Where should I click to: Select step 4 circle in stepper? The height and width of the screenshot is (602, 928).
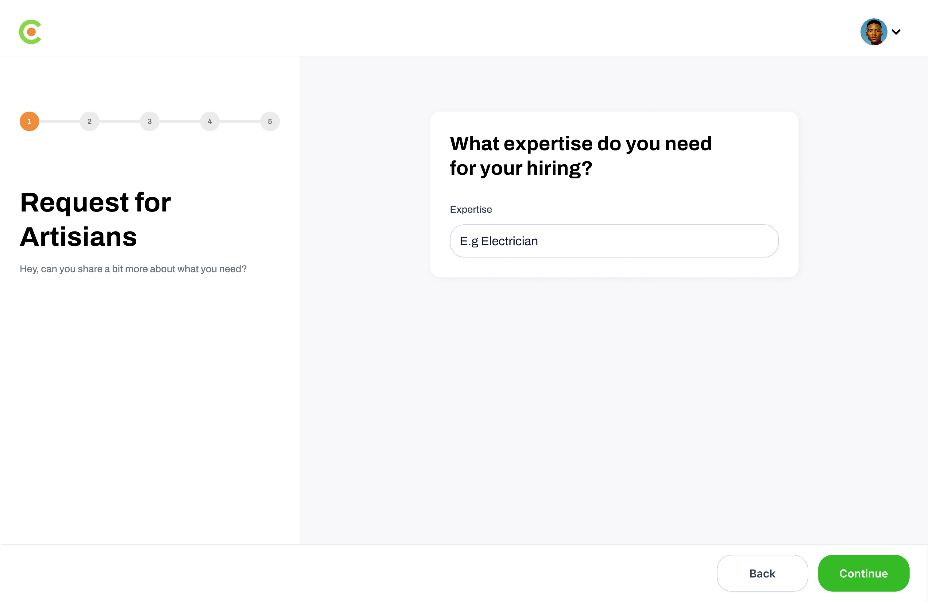pyautogui.click(x=210, y=121)
